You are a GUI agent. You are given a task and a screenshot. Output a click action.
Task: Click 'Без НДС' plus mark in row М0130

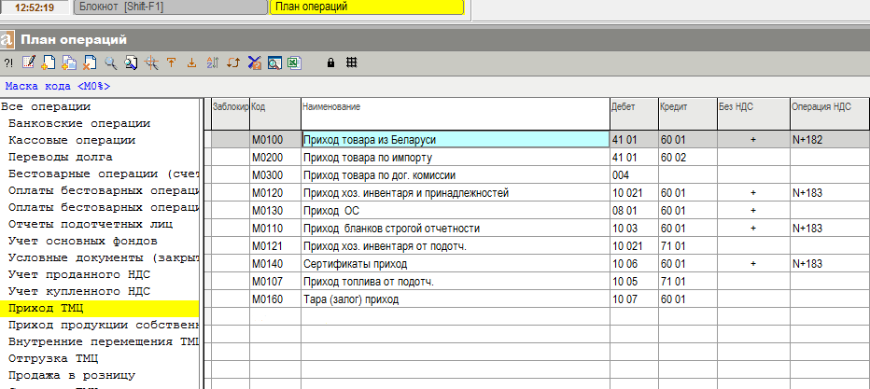tap(753, 211)
